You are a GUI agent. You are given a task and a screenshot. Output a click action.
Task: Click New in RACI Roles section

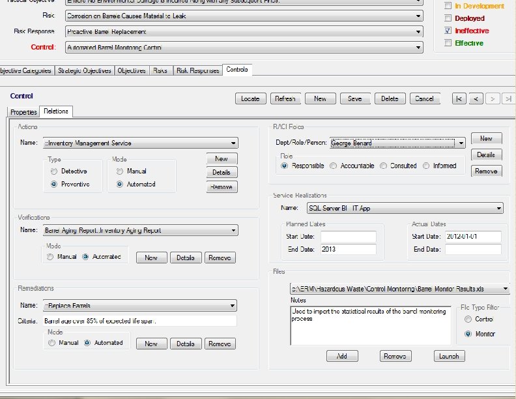(487, 139)
